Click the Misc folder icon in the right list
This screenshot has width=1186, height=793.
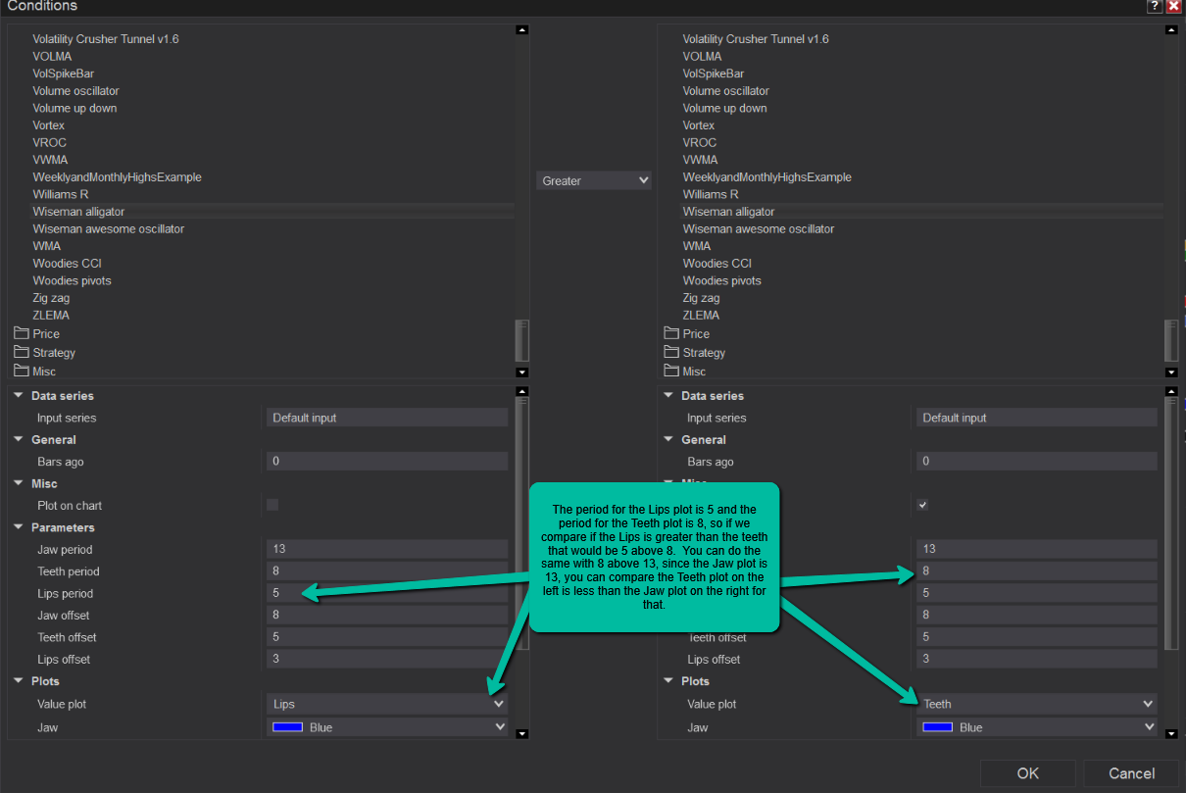point(671,371)
